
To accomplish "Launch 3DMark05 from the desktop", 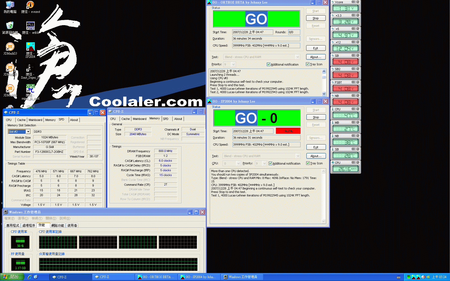I will click(x=10, y=70).
